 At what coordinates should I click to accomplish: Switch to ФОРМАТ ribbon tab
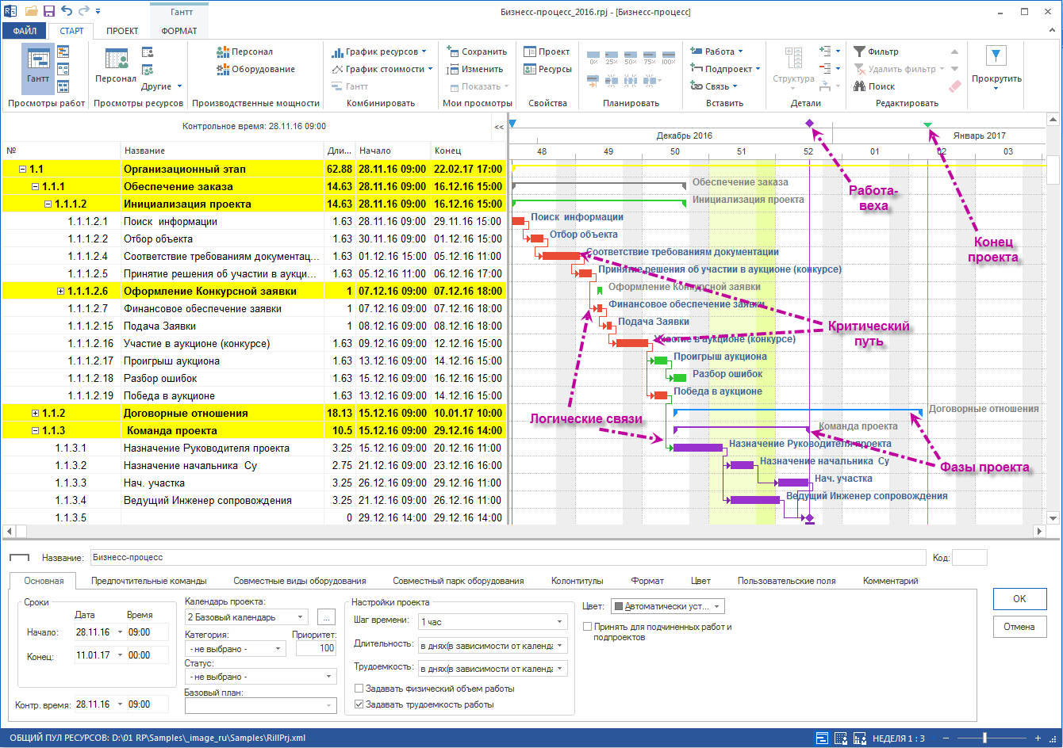click(x=179, y=31)
